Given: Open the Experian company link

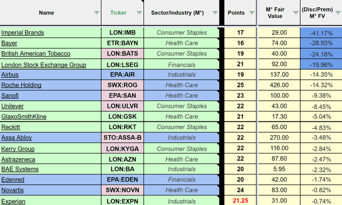Looking at the screenshot, I should click(13, 202).
